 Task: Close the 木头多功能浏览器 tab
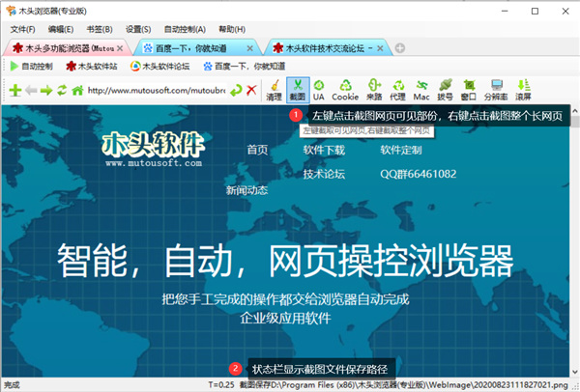tap(120, 48)
